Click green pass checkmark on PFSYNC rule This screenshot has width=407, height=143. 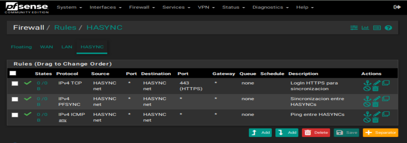28,99
